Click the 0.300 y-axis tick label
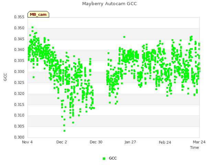Viewport: 220px width, 165px height. coord(19,137)
